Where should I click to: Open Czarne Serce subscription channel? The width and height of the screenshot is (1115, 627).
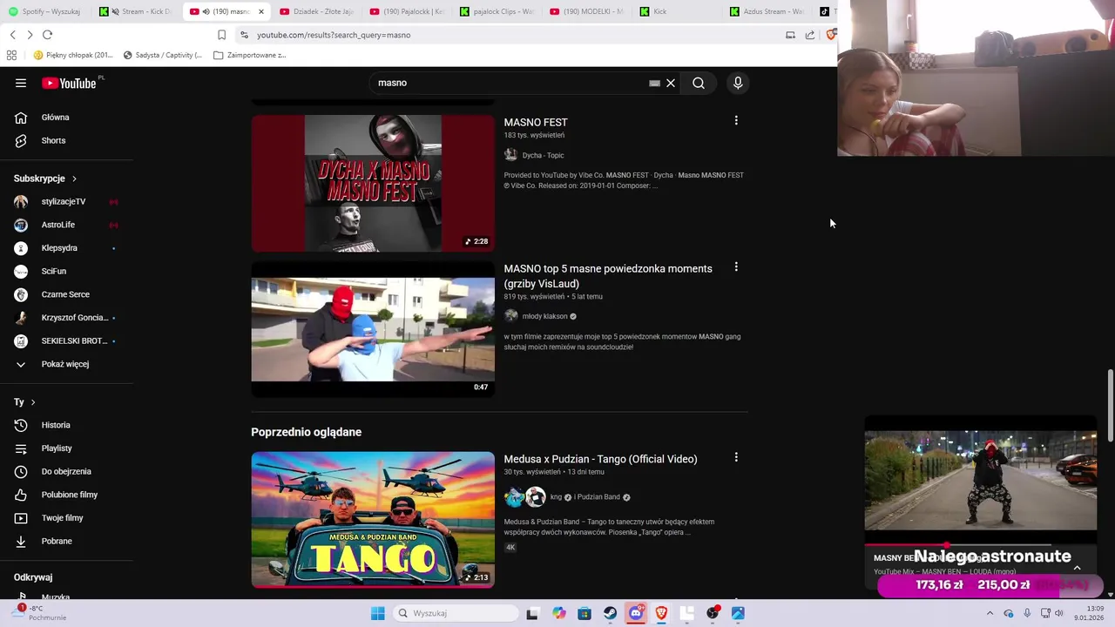[x=66, y=294]
